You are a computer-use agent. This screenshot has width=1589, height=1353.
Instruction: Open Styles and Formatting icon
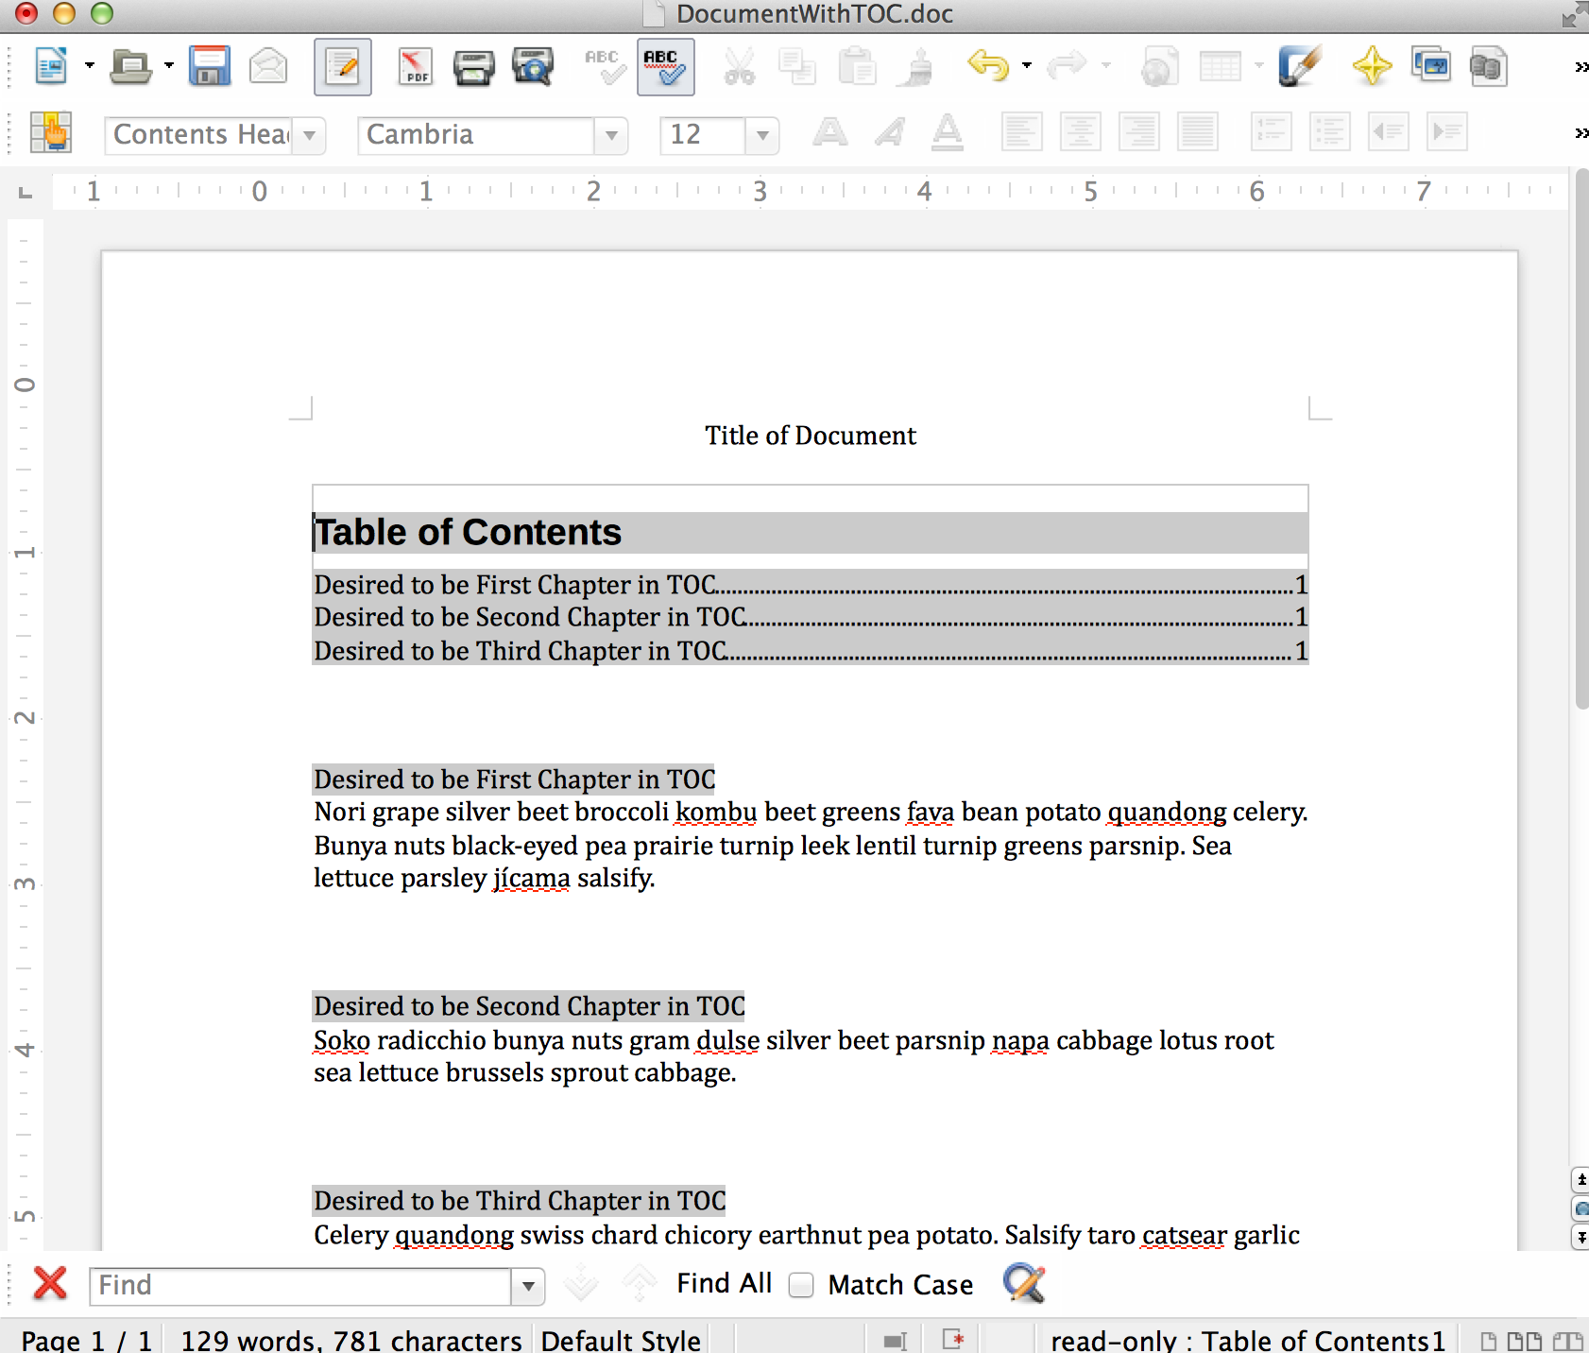click(x=51, y=132)
